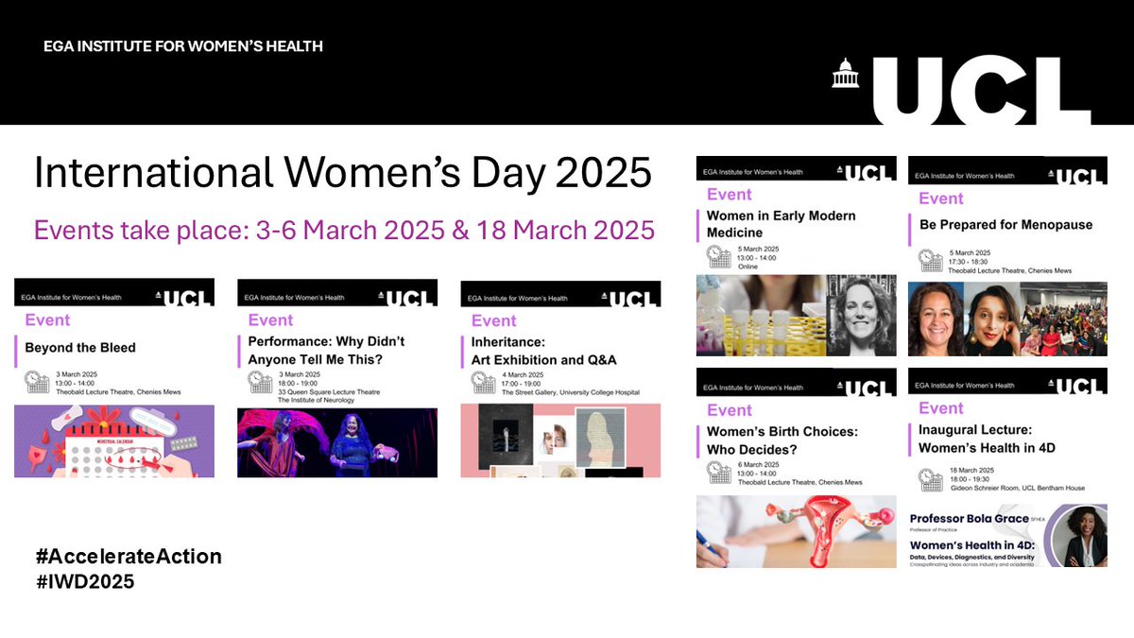Click UCL logo on Be Prepared for Menopause card
The width and height of the screenshot is (1134, 638).
(1077, 176)
